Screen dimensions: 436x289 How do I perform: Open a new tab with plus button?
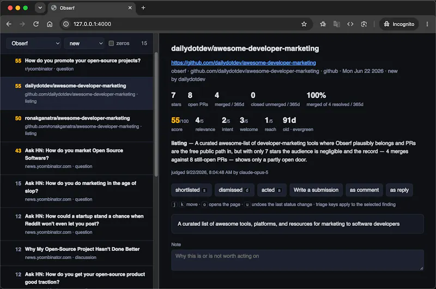tap(143, 8)
